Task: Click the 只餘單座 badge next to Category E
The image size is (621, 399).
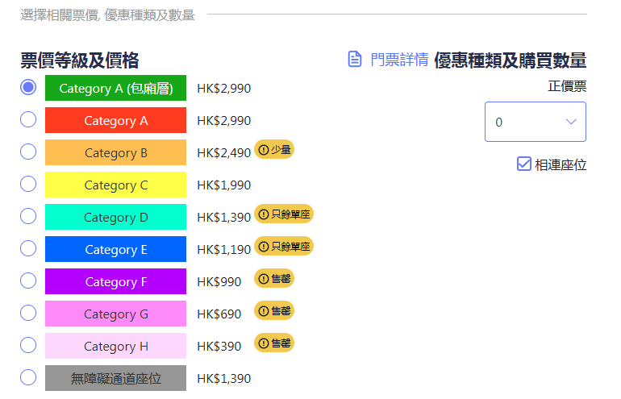Action: click(x=284, y=246)
